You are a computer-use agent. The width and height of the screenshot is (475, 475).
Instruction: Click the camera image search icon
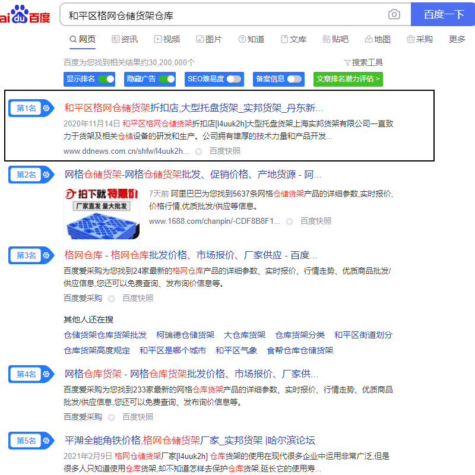coord(394,14)
